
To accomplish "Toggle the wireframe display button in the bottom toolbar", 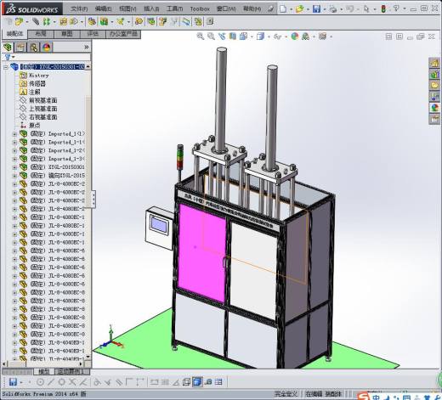I will (186, 382).
